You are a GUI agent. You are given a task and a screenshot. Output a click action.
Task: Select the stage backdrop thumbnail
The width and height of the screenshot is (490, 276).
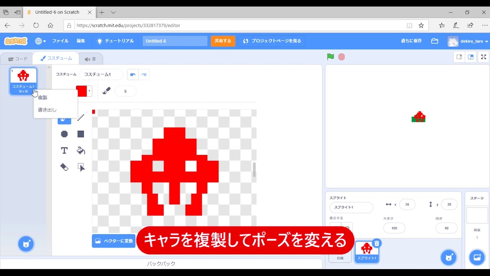click(x=477, y=215)
